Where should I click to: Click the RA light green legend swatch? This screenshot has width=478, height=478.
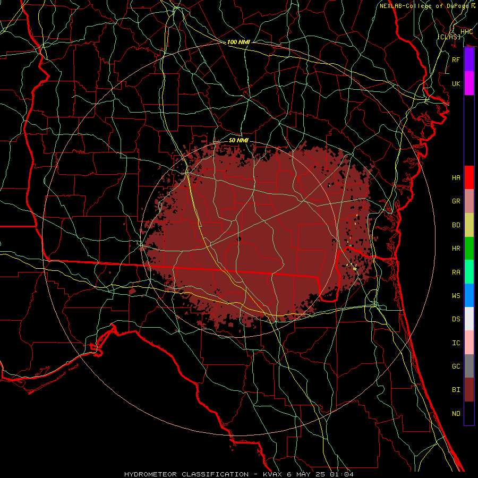tap(469, 271)
